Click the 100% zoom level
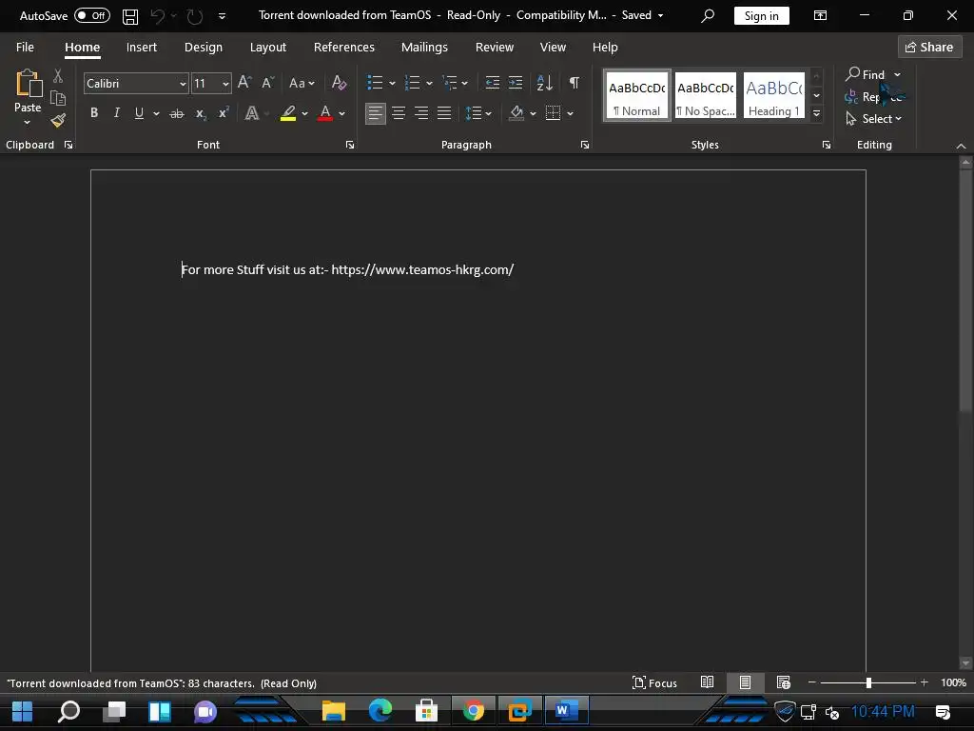This screenshot has height=731, width=974. pos(953,682)
